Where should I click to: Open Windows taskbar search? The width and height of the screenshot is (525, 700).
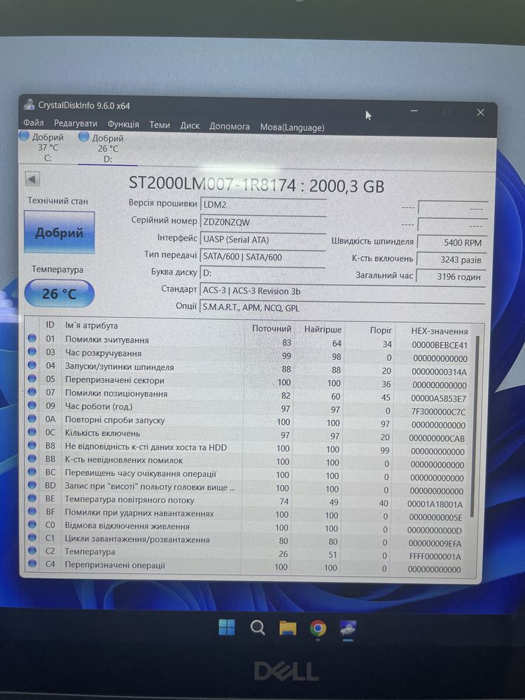(x=258, y=628)
